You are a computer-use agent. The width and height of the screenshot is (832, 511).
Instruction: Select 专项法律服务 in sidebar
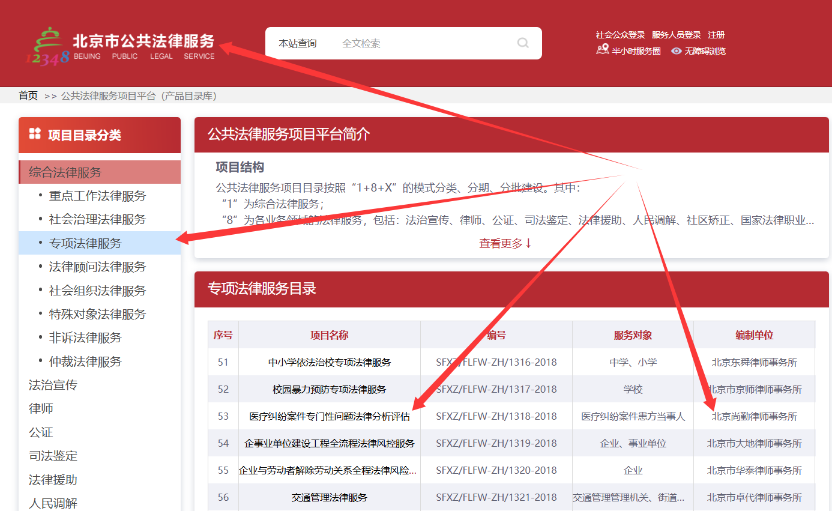tap(85, 243)
